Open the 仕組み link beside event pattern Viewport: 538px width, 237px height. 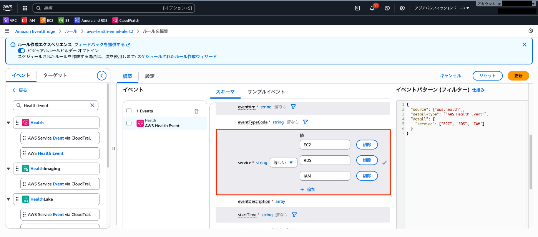click(478, 90)
